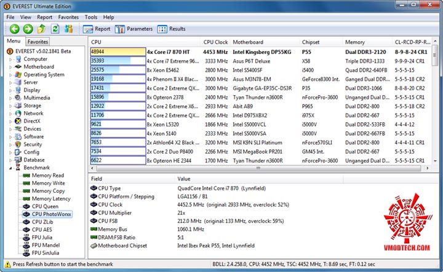
Task: Open the View menu
Action: [x=25, y=17]
